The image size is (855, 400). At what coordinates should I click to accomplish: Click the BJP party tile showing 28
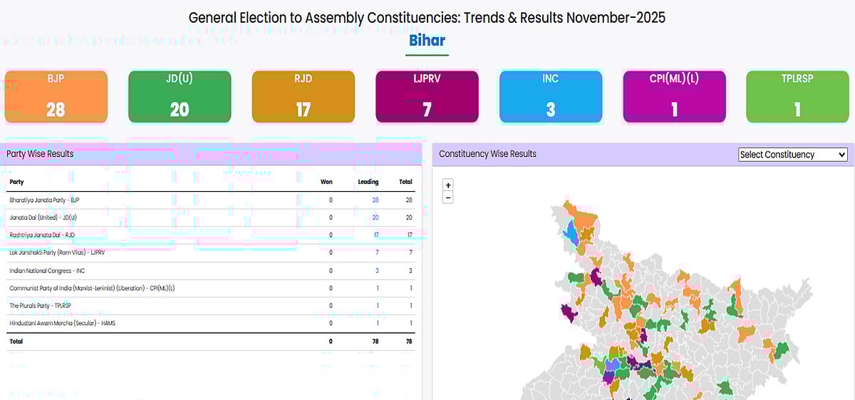(56, 96)
